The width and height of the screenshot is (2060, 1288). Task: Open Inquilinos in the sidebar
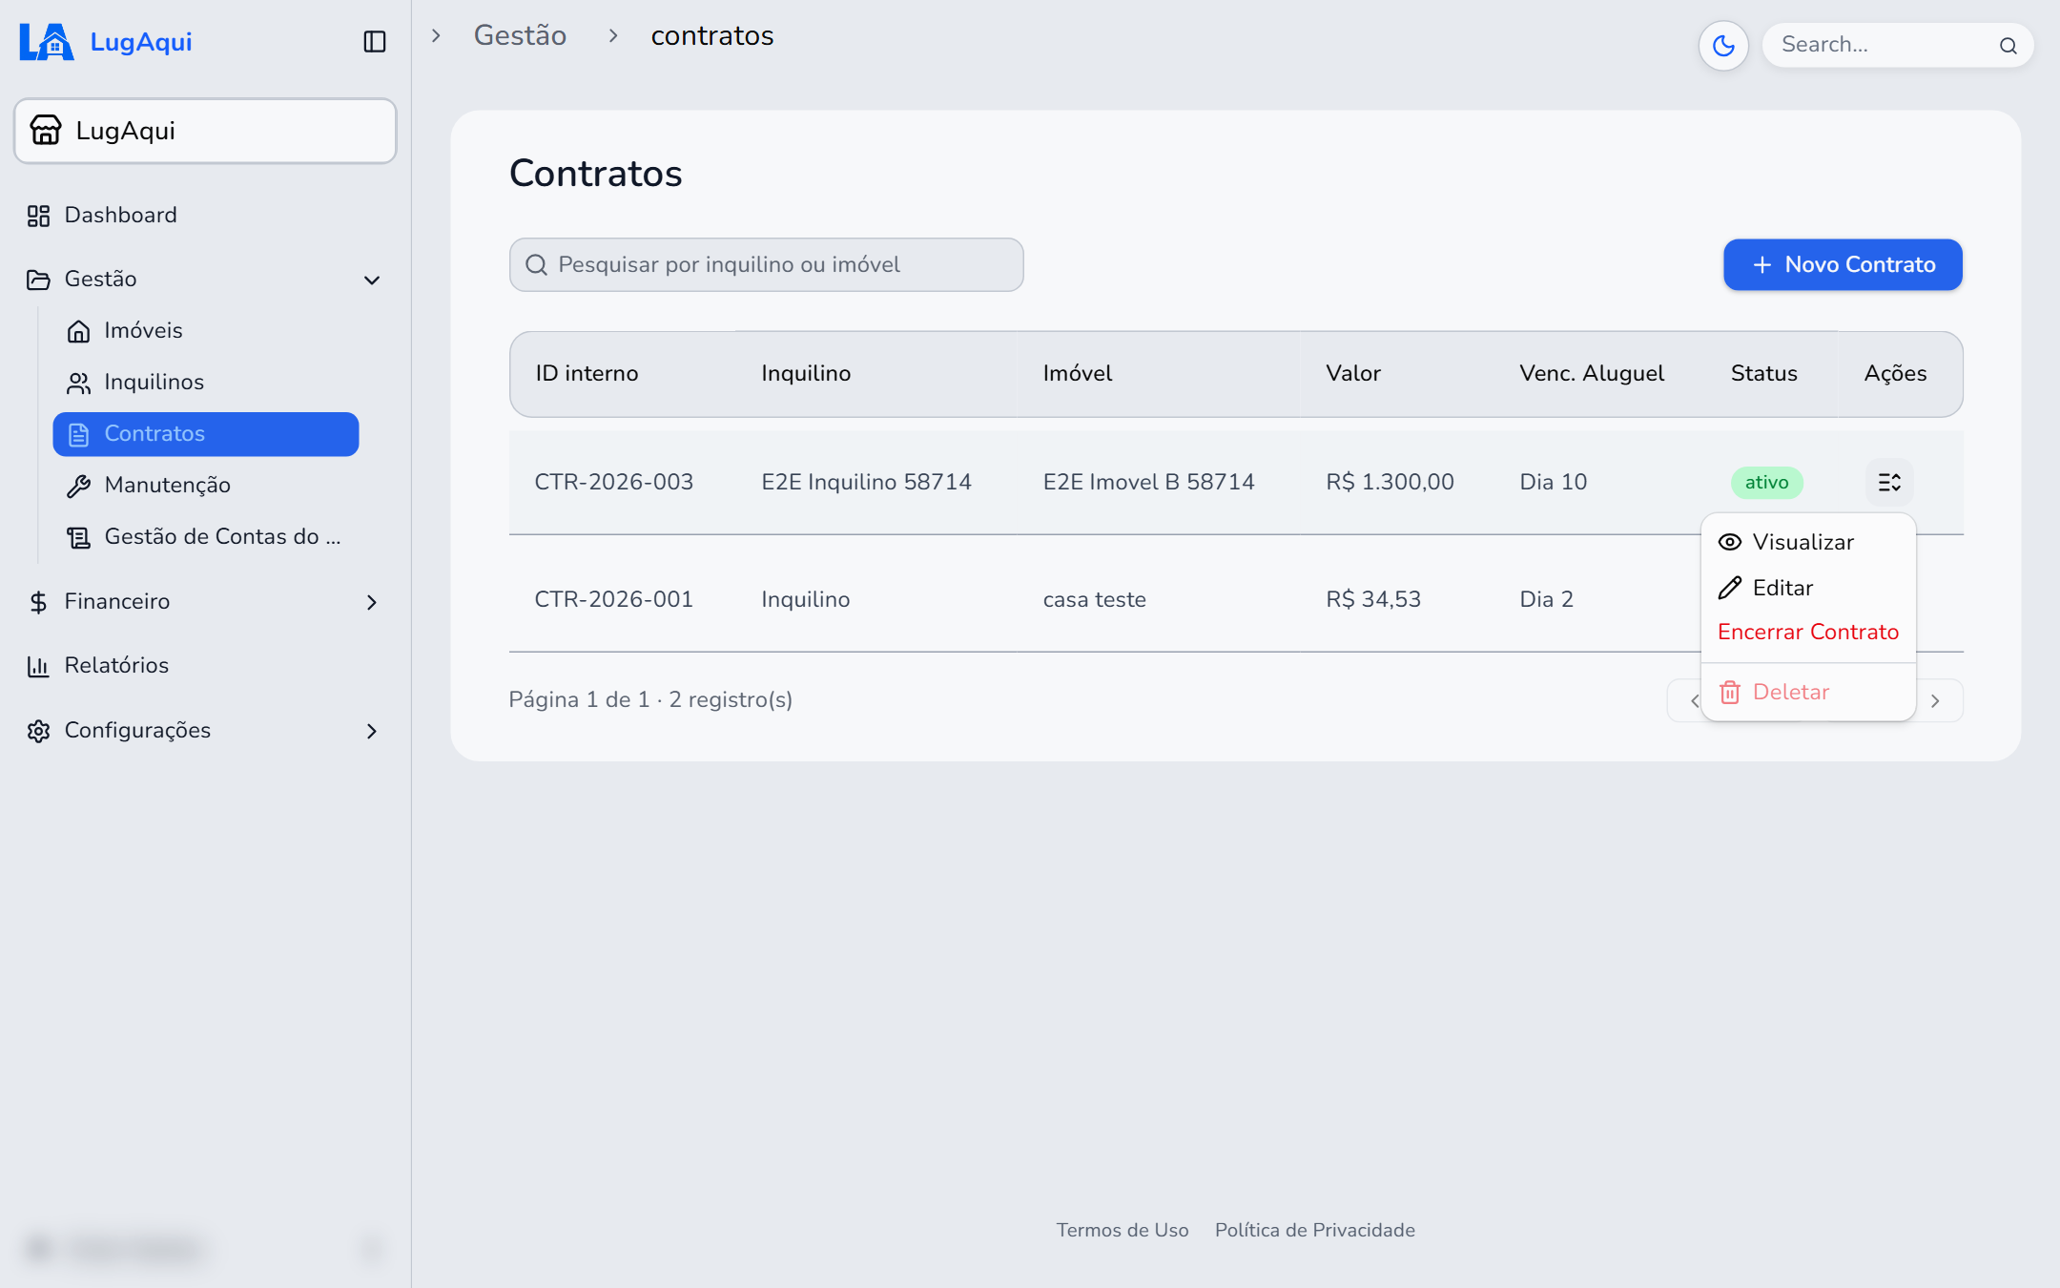click(x=206, y=382)
